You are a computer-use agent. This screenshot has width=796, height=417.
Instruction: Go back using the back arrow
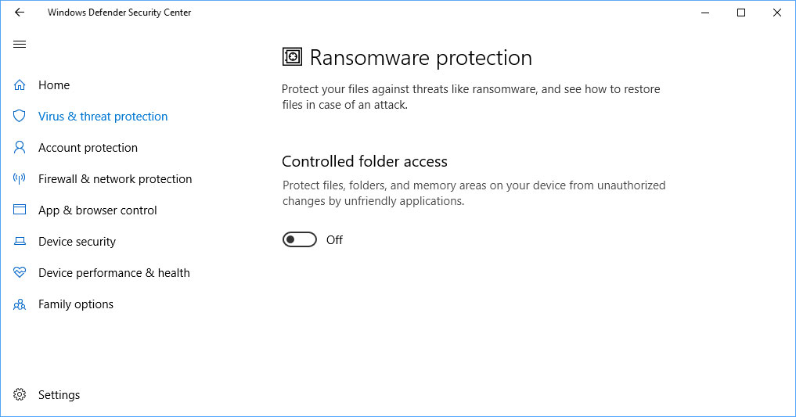click(x=20, y=13)
